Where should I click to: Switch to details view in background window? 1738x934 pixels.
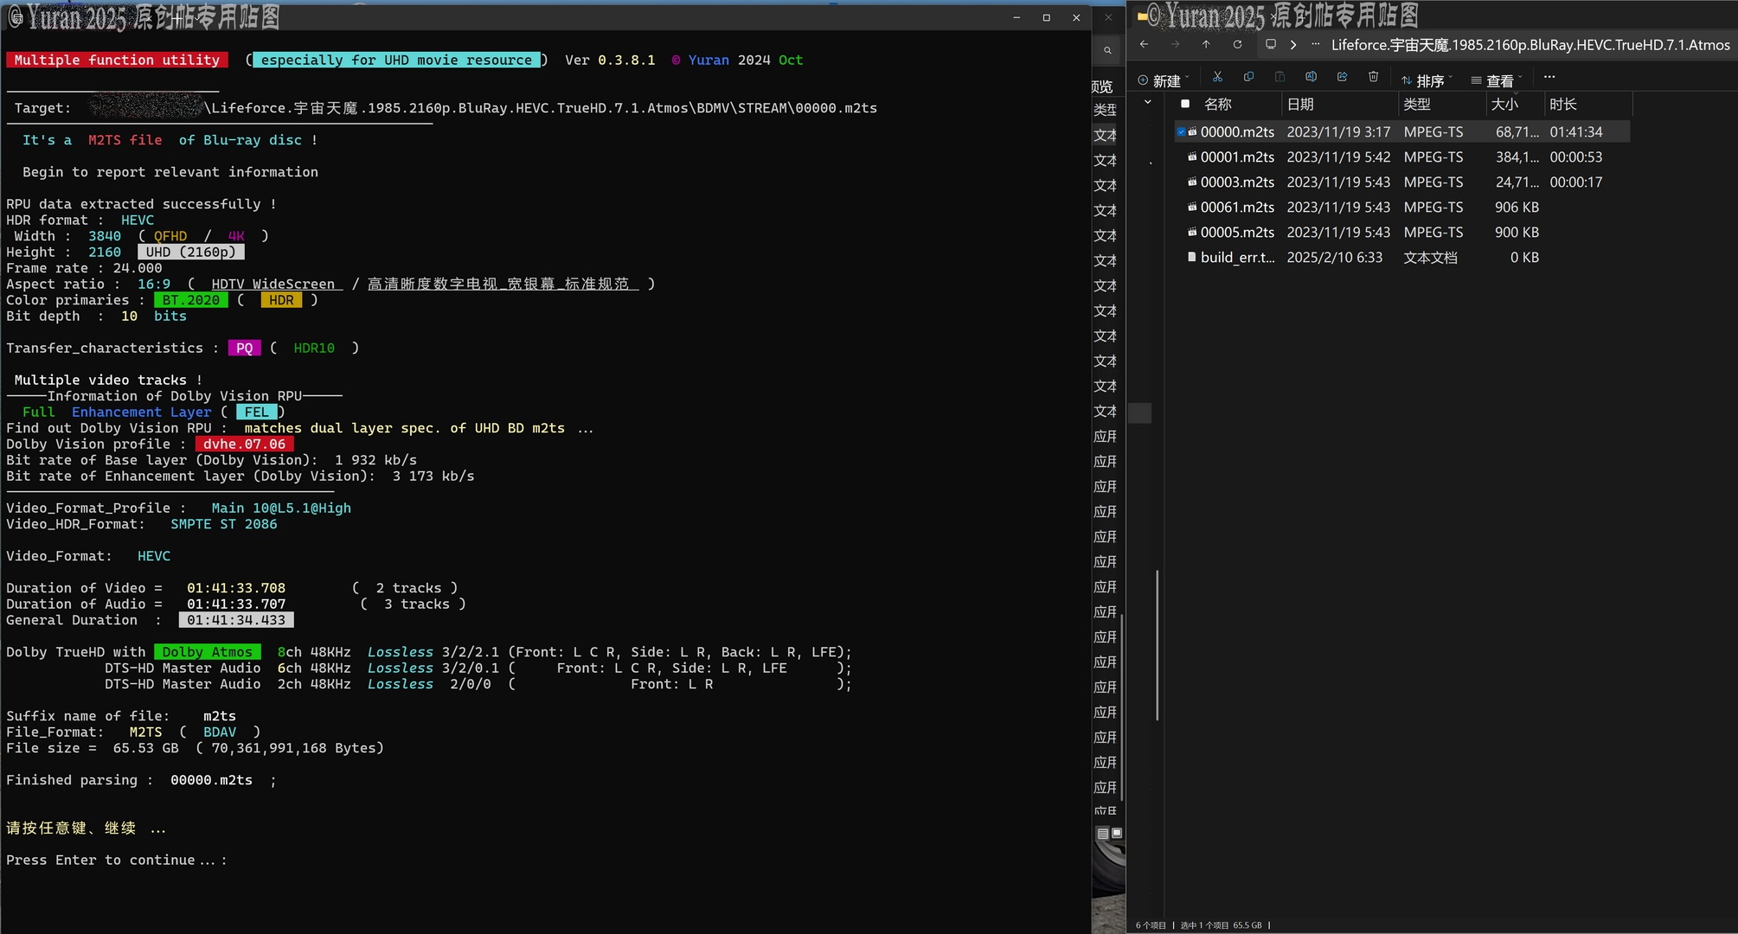pyautogui.click(x=1102, y=834)
